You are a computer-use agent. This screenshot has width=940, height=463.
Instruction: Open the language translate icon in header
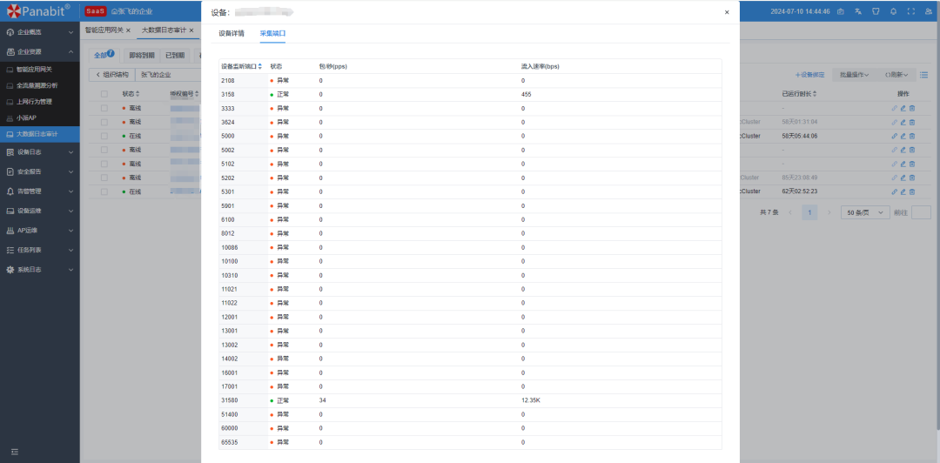click(x=858, y=11)
